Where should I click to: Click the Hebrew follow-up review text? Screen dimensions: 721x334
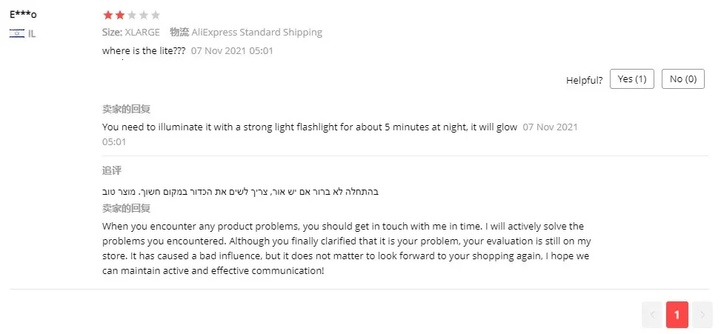point(239,191)
